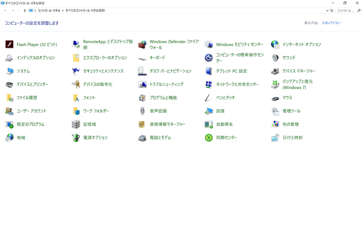
Task: Click the トラブルシューティング icon
Action: pos(142,84)
